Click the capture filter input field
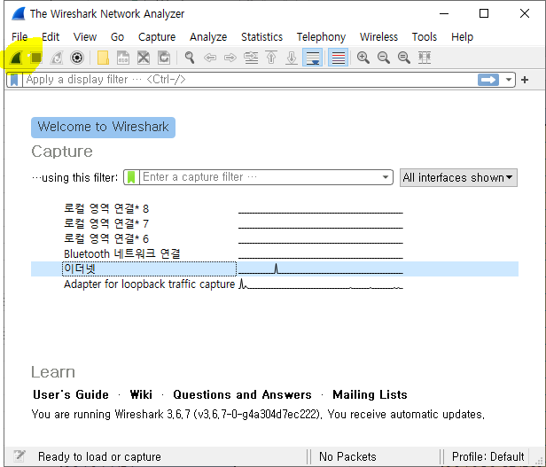Image resolution: width=546 pixels, height=467 pixels. [259, 177]
